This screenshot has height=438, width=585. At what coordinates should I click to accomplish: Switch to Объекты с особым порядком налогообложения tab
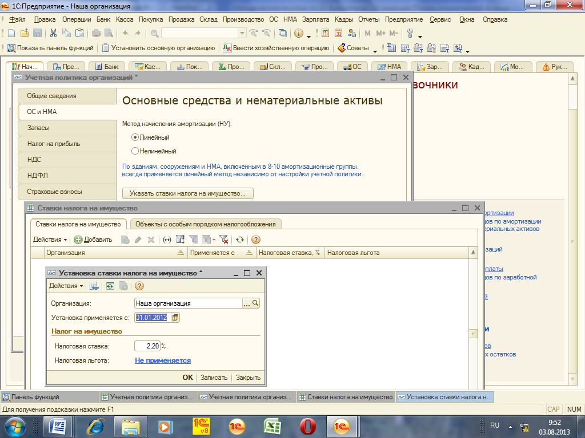click(206, 224)
